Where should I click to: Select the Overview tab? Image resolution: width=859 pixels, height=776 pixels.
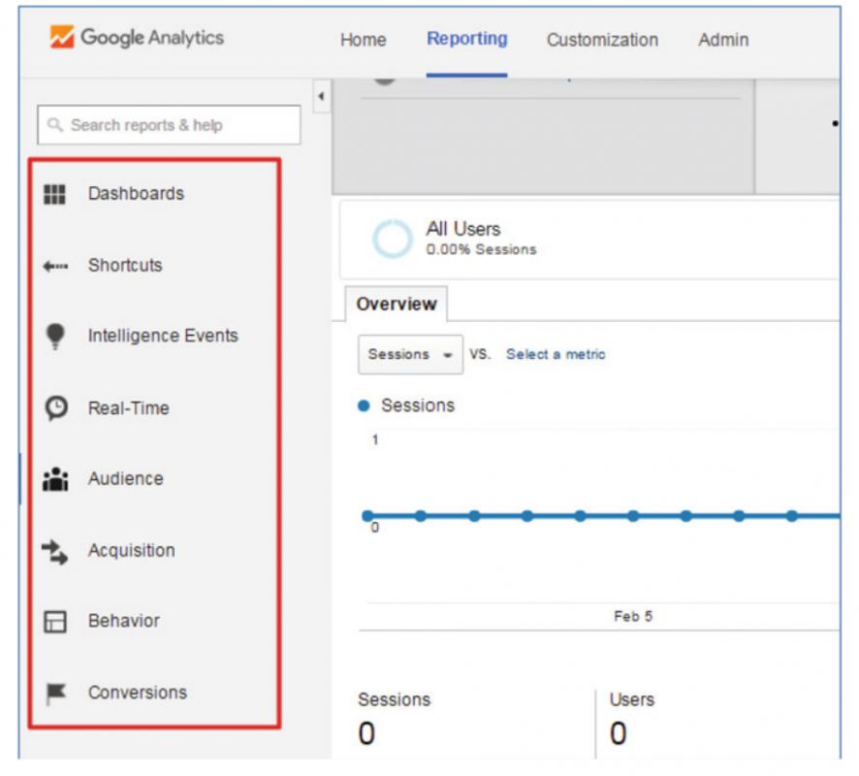coord(397,305)
